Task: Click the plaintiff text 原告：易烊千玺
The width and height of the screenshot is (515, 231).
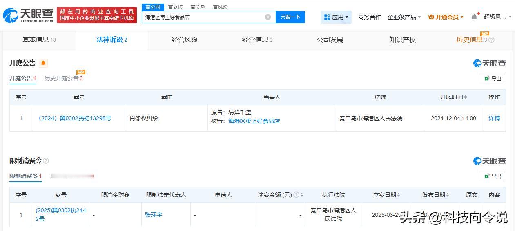Action: (x=231, y=112)
